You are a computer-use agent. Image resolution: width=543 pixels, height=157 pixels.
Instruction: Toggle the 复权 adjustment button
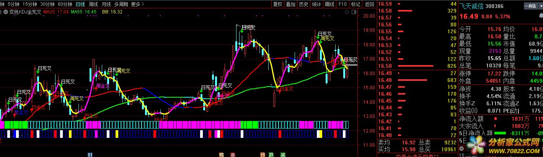click(x=277, y=4)
